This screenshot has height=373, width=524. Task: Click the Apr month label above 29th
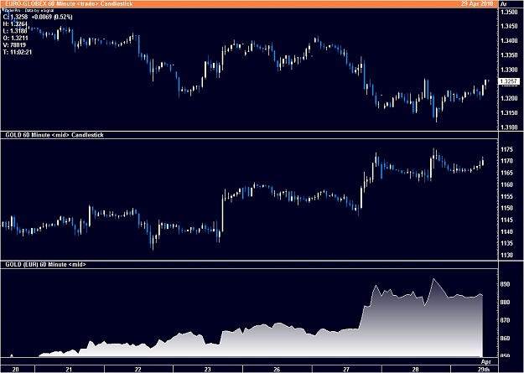coord(486,361)
